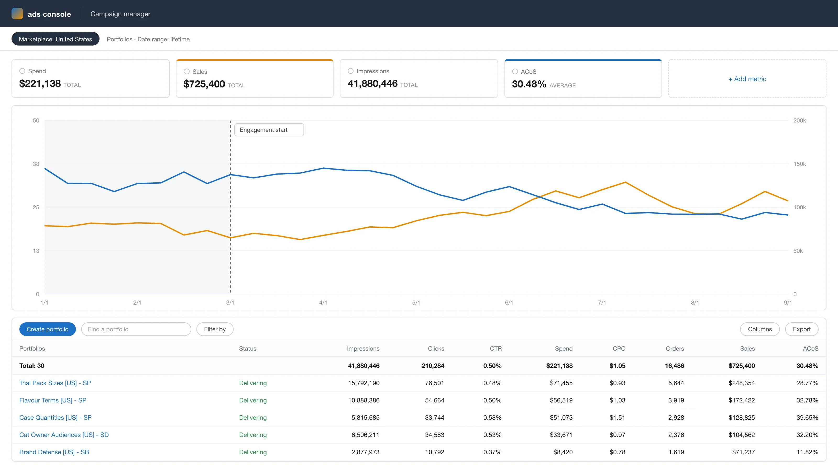The height and width of the screenshot is (471, 838).
Task: Click the Engagement start chart annotation
Action: 269,130
